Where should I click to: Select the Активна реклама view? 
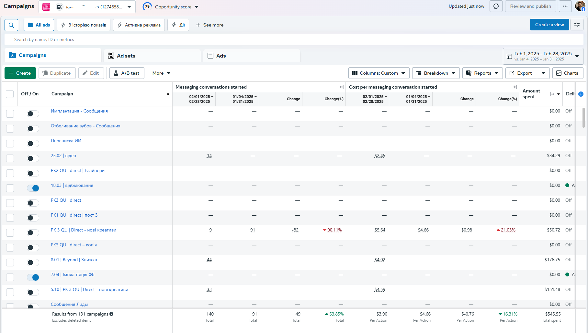139,25
